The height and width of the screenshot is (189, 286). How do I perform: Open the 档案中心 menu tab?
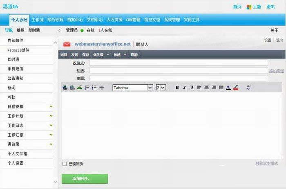(75, 20)
